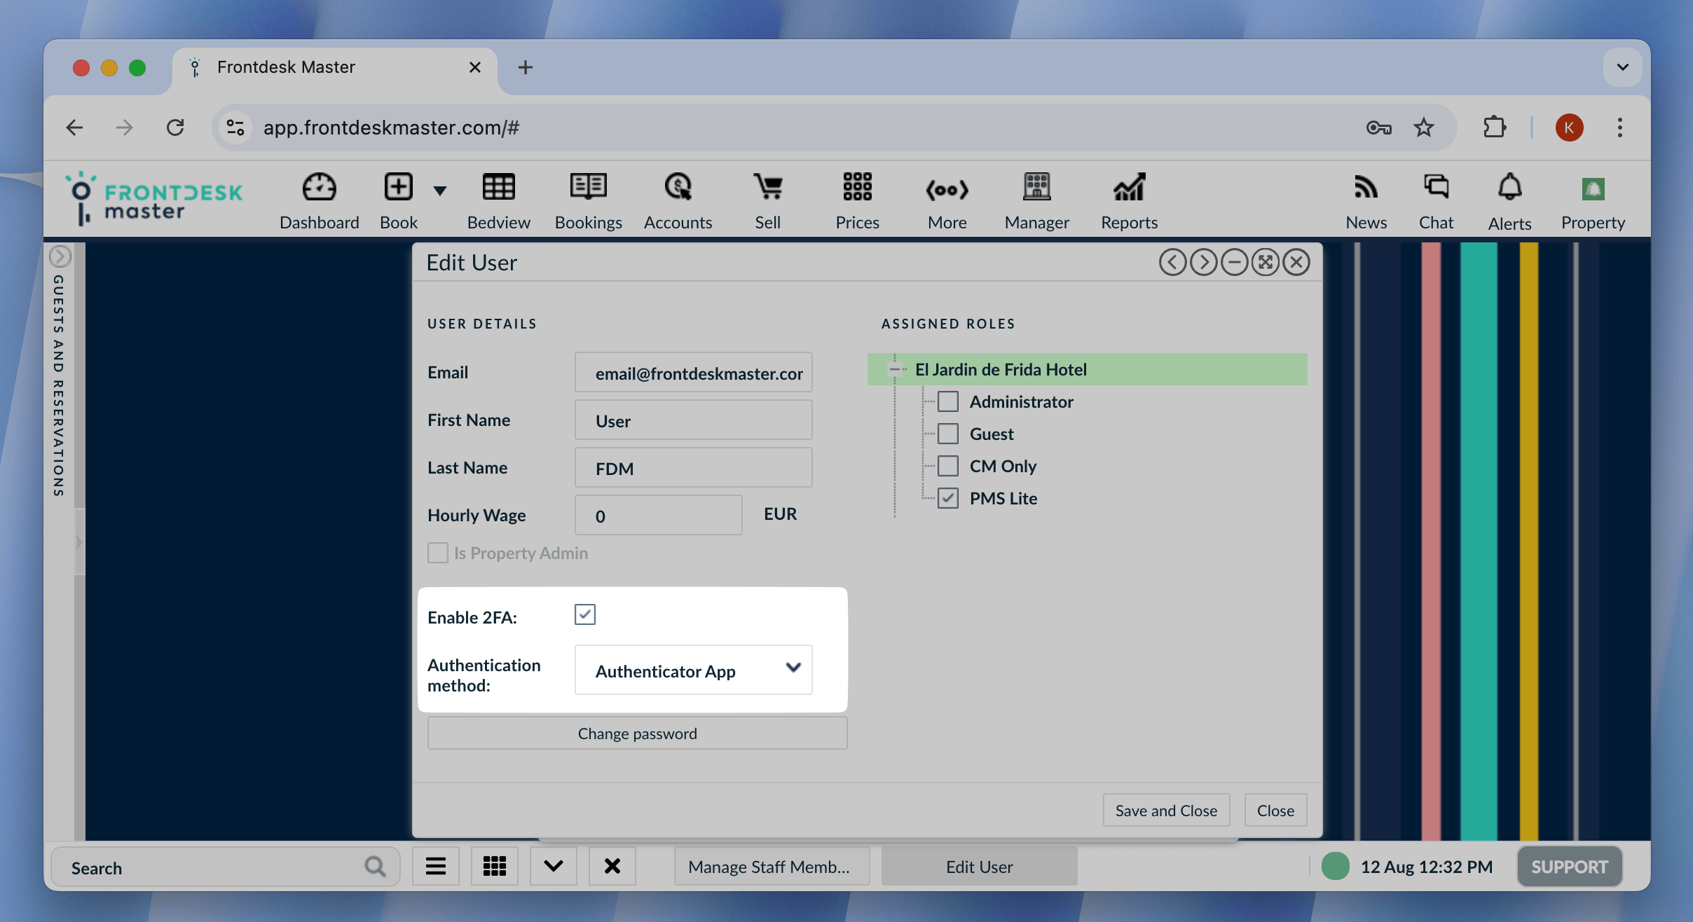The image size is (1693, 922).
Task: Toggle the Is Property Admin checkbox
Action: tap(438, 553)
